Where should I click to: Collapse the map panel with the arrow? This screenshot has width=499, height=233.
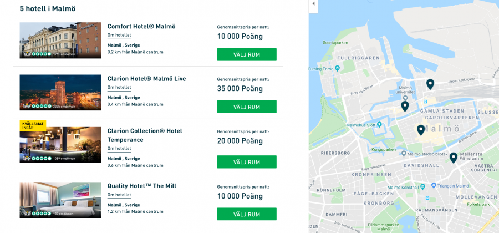[x=313, y=4]
